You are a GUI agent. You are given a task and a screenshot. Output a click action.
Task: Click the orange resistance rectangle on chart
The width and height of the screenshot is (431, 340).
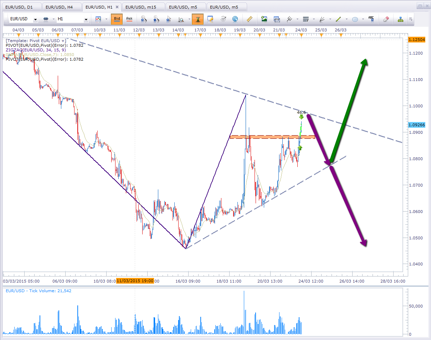[272, 137]
